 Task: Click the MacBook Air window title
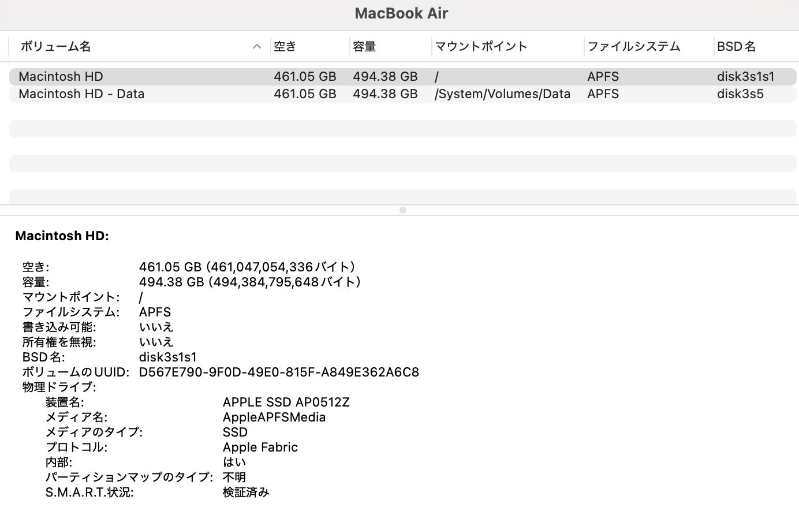(x=401, y=13)
